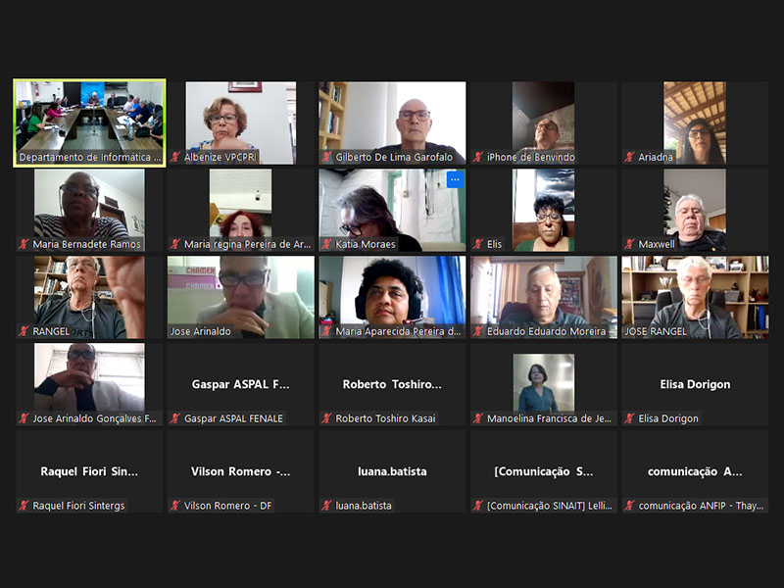
Task: Click muted mic icon for Vilson Romero - DF
Action: [175, 506]
